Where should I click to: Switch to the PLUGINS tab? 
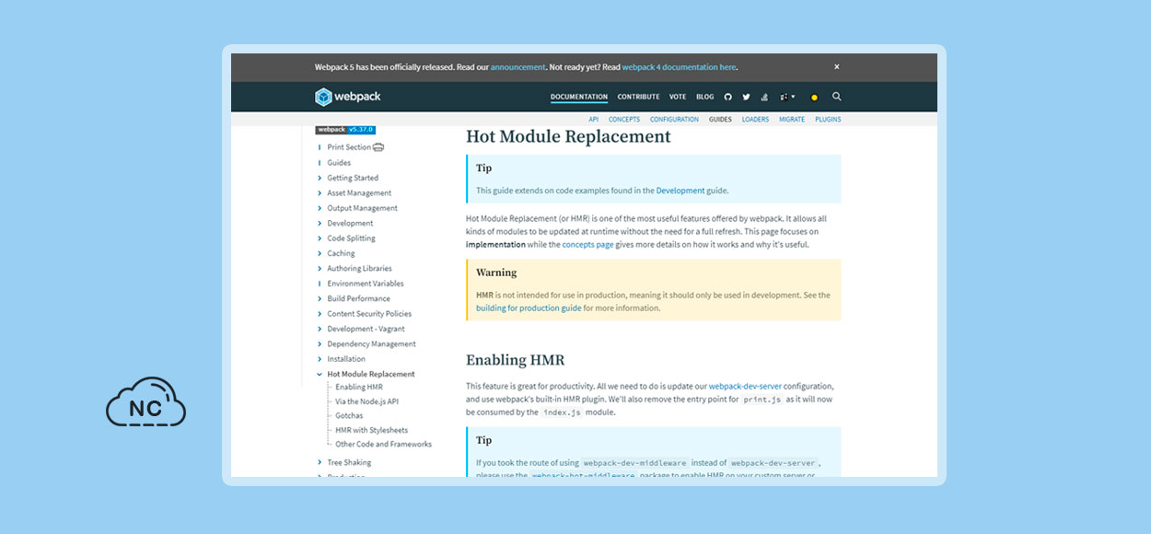pos(828,120)
